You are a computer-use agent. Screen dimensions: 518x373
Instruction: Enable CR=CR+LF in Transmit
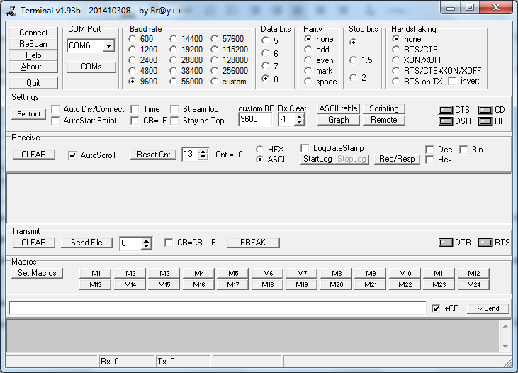169,243
